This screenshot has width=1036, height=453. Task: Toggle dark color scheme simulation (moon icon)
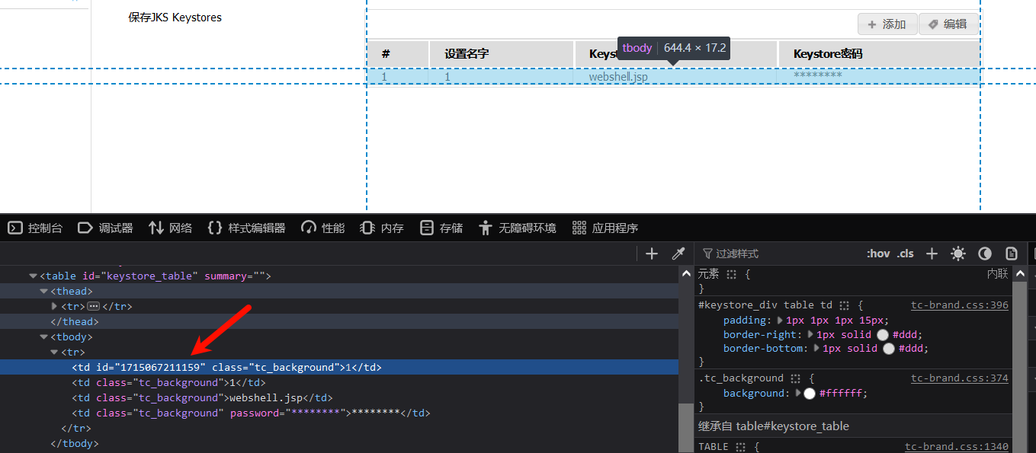[985, 254]
